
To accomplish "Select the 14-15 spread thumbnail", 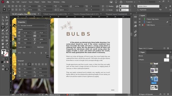I will pos(154,70).
